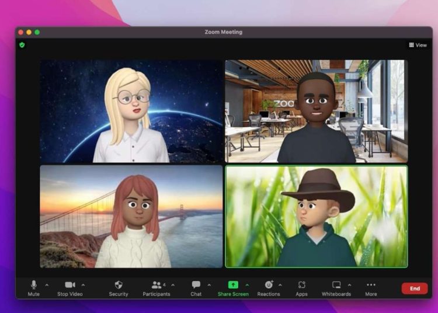End the meeting with red End button
Viewport: 438px width, 313px height.
(x=415, y=288)
